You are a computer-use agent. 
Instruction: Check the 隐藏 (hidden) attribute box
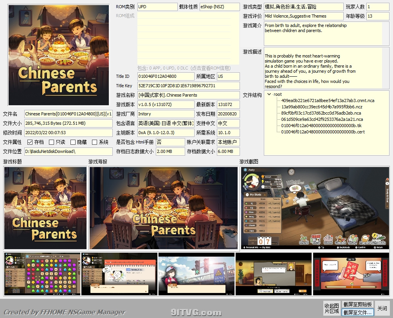click(73, 142)
